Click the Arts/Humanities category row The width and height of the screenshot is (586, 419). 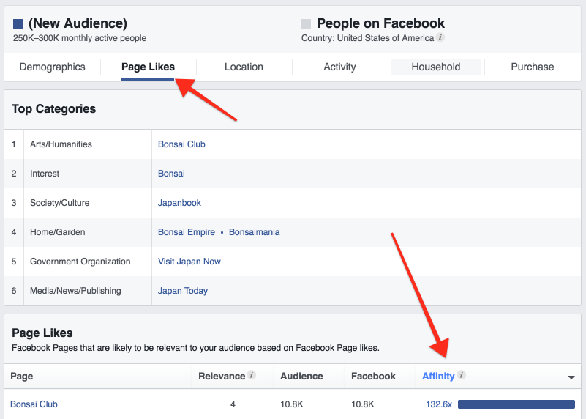click(x=293, y=144)
